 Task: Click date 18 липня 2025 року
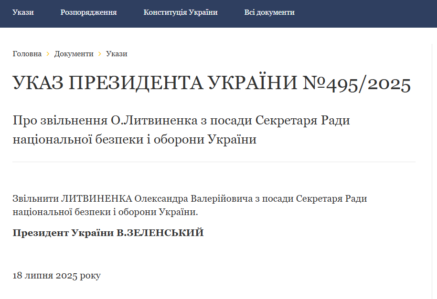click(x=56, y=275)
